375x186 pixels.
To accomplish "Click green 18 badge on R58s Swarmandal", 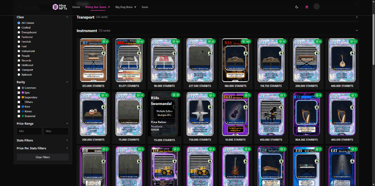I will (x=176, y=95).
